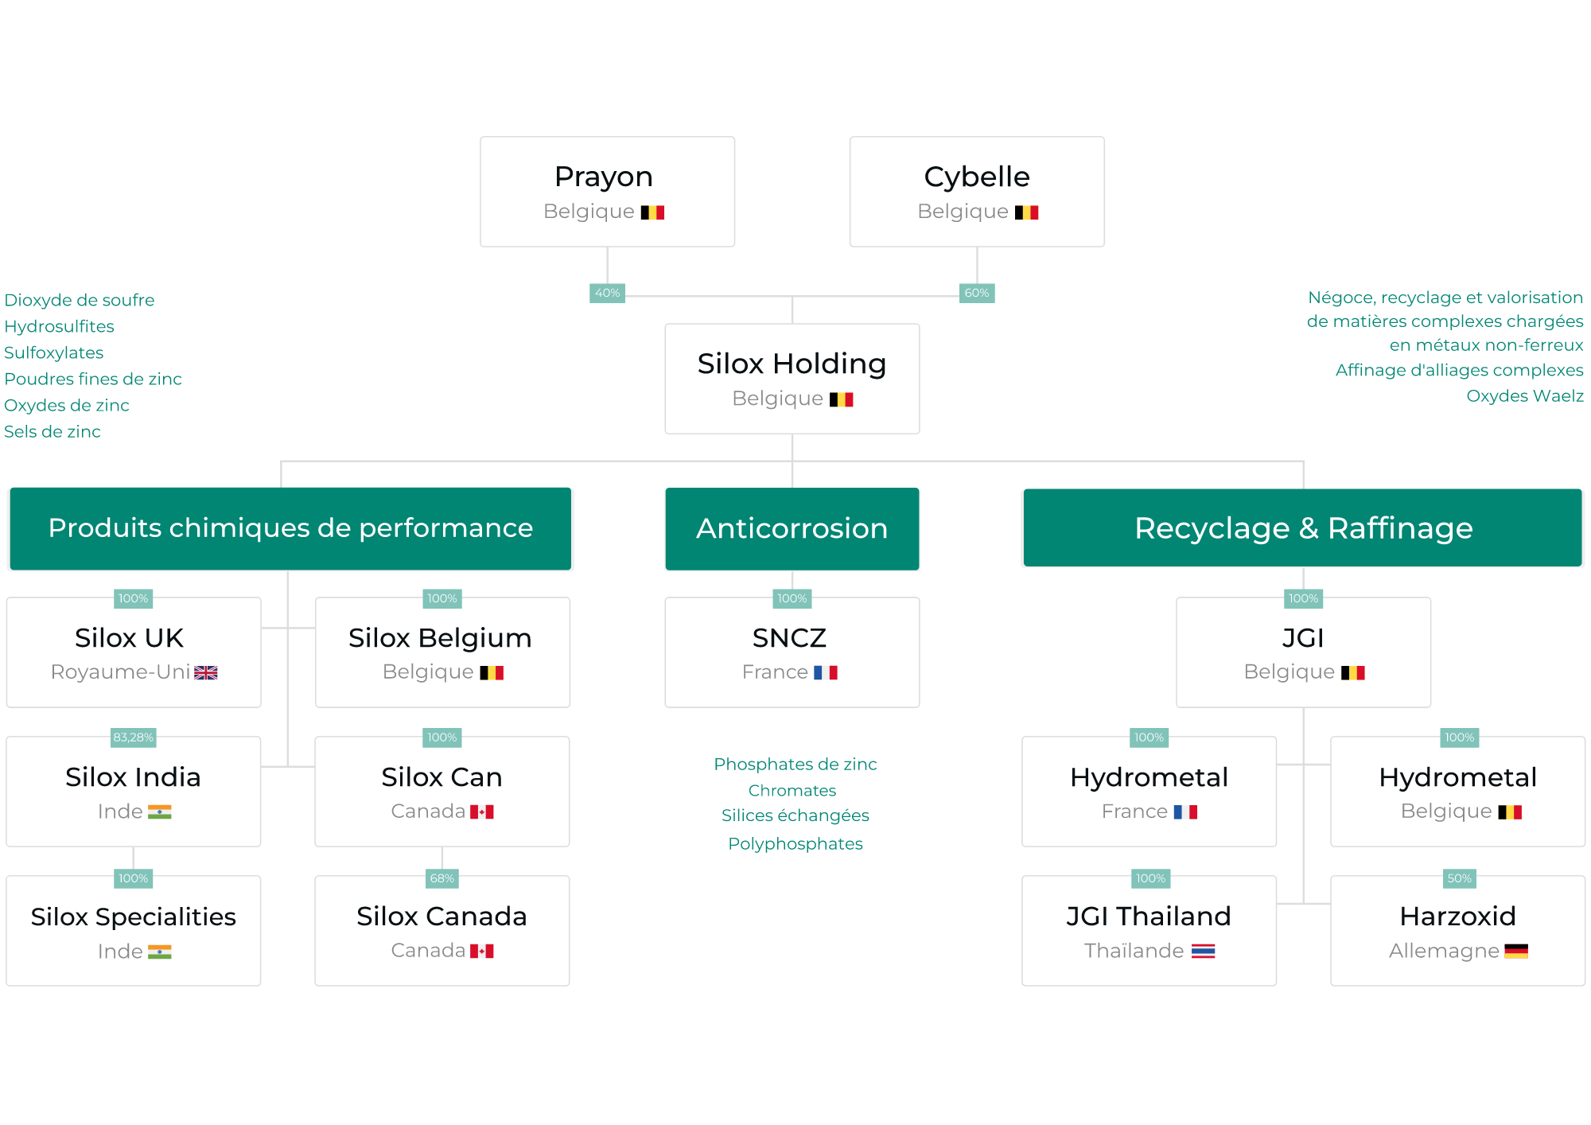Screen dimensions: 1591x1125
Task: Click the 50% badge above Harzoxid
Action: click(x=1459, y=878)
